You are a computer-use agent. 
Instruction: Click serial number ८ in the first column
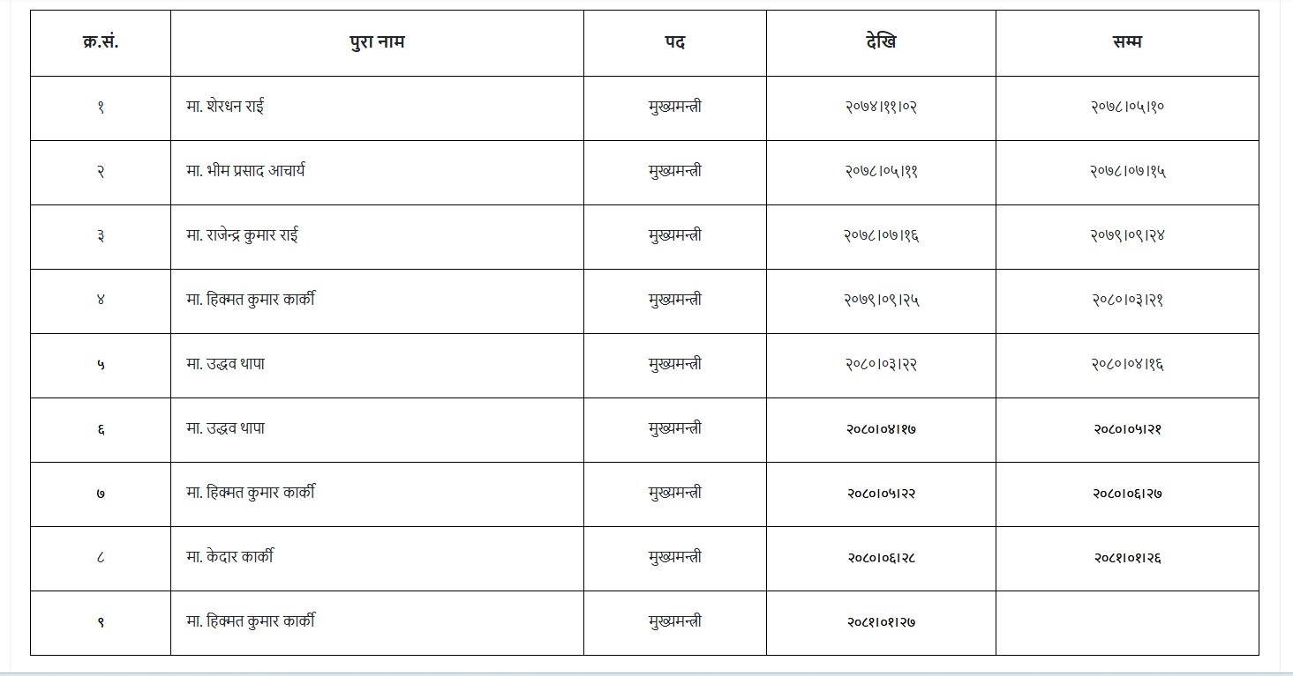click(x=100, y=558)
